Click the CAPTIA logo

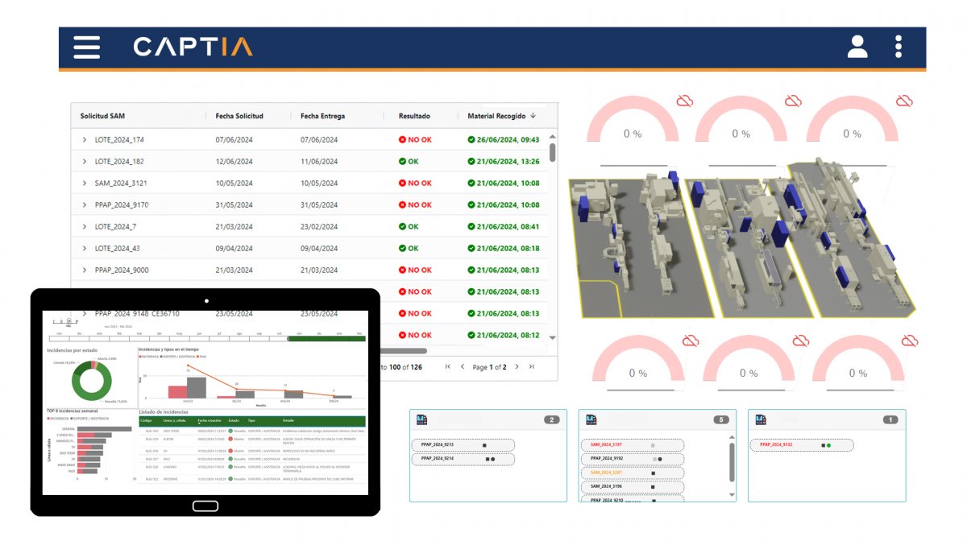pos(193,47)
